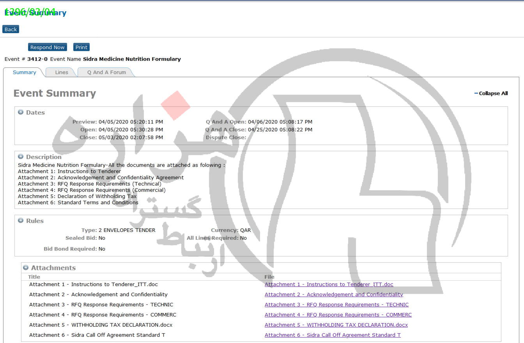The width and height of the screenshot is (524, 343).
Task: Open the Lines tab
Action: (x=62, y=72)
